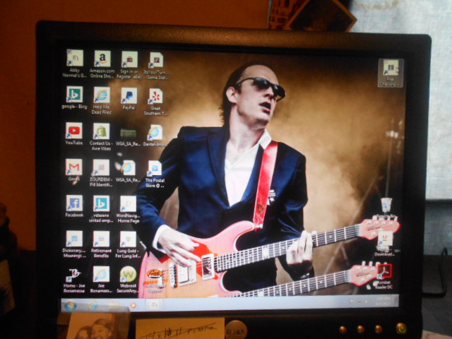Open the Webroot SecureAnywhere icon
The height and width of the screenshot is (339, 452).
[x=128, y=274]
